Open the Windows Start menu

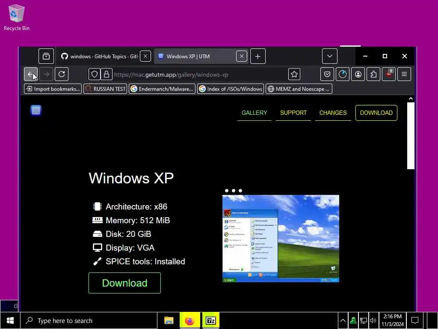pos(10,320)
